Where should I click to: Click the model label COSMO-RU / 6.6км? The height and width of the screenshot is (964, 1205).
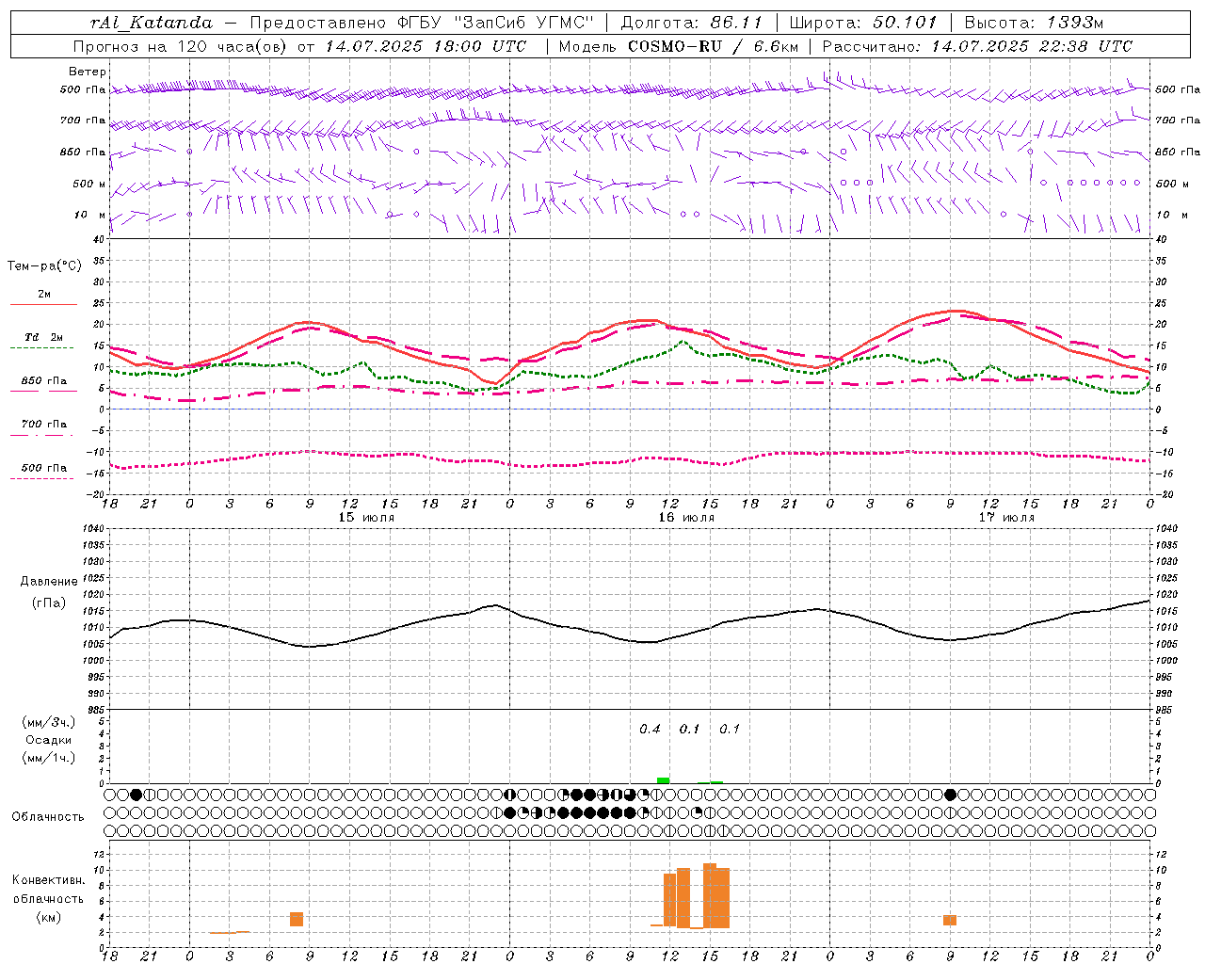click(714, 46)
